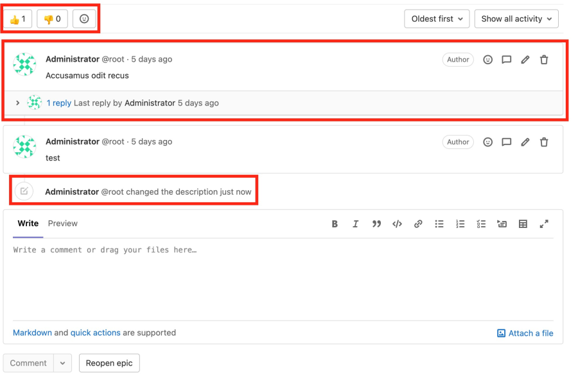Add a checklist with task list icon
Image resolution: width=578 pixels, height=377 pixels.
click(481, 224)
